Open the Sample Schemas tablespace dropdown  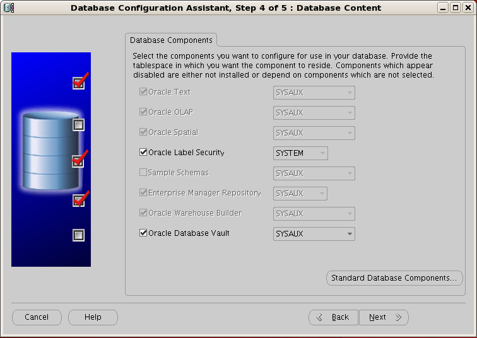(x=314, y=173)
